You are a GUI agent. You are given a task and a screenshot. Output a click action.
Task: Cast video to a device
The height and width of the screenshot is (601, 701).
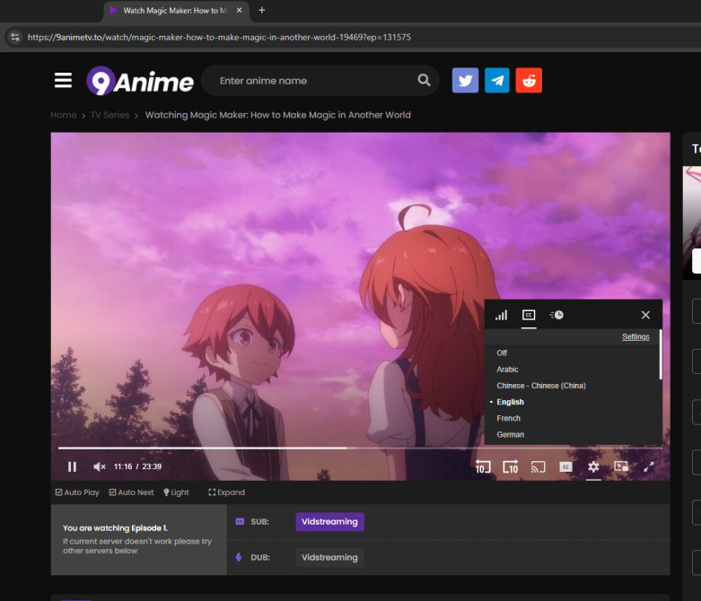coord(538,466)
